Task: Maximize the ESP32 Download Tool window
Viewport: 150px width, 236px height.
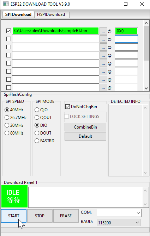Action: (126, 4)
